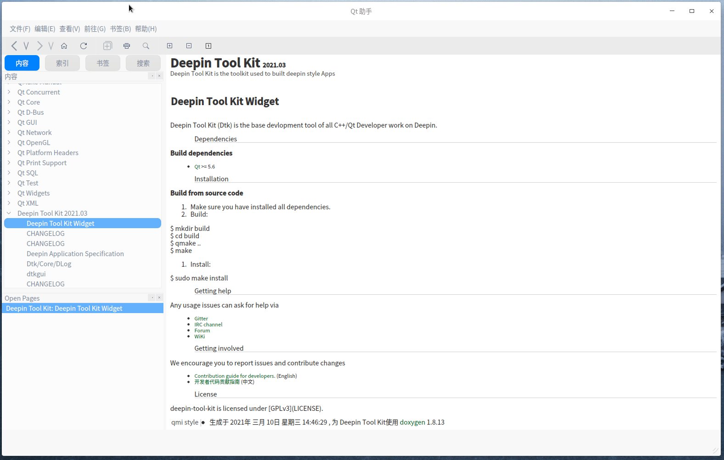The width and height of the screenshot is (724, 460).
Task: Switch to the 索引 index tab
Action: 62,63
